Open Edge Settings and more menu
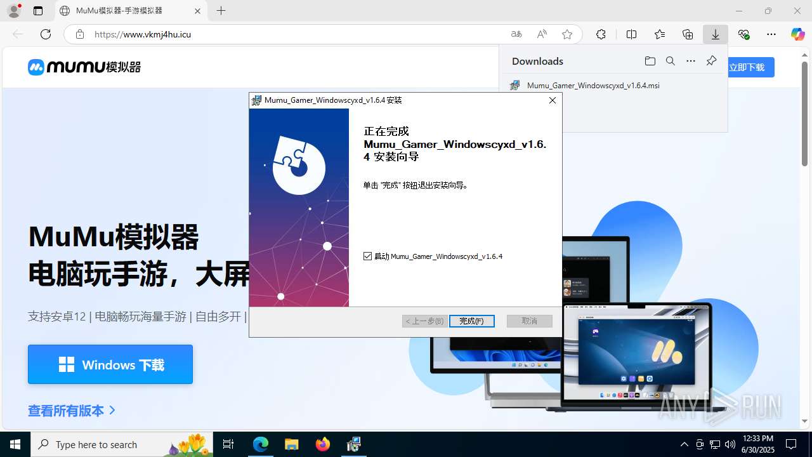The width and height of the screenshot is (812, 457). [771, 34]
